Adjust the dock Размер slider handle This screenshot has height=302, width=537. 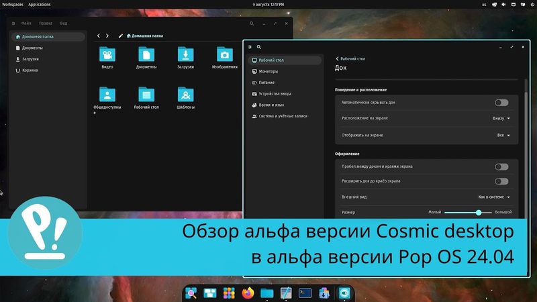point(479,212)
